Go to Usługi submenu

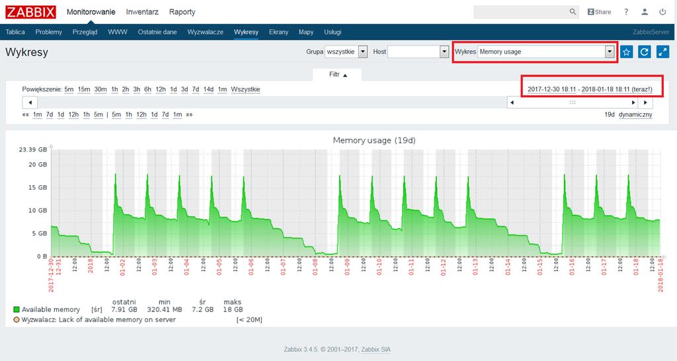tap(333, 32)
